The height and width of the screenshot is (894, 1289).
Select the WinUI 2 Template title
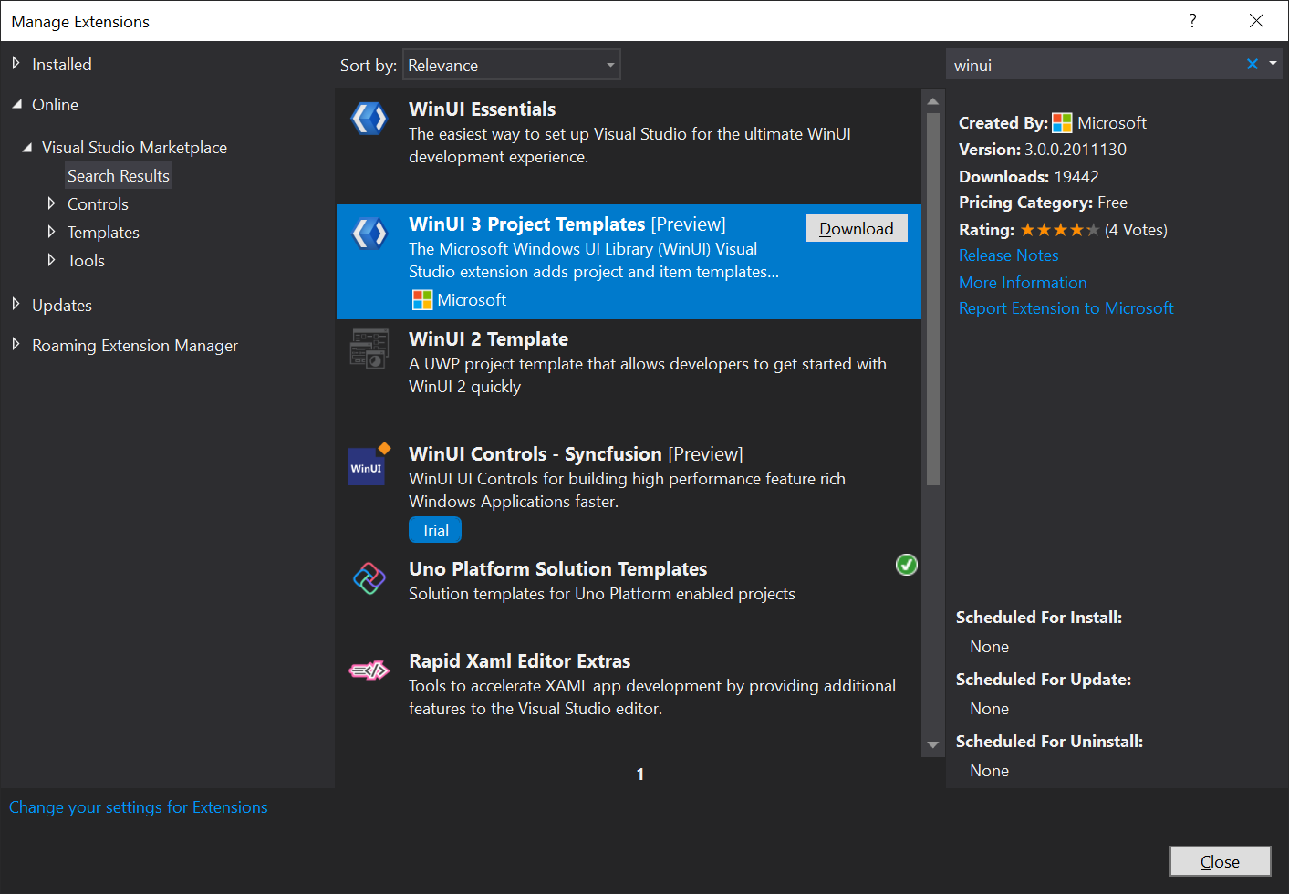[488, 338]
